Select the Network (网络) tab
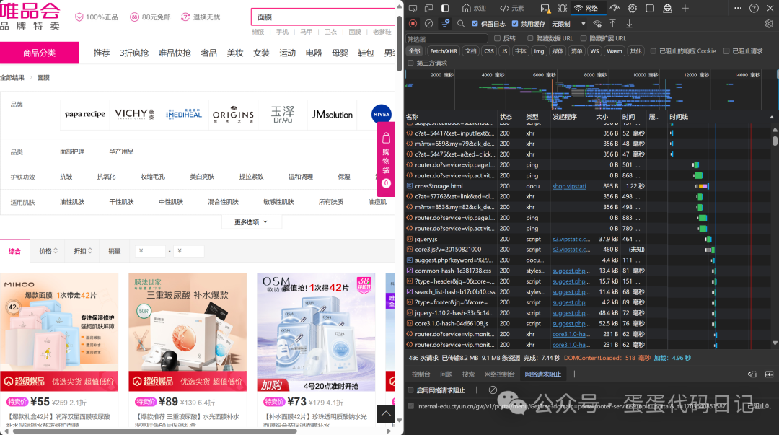The image size is (779, 435). [586, 8]
